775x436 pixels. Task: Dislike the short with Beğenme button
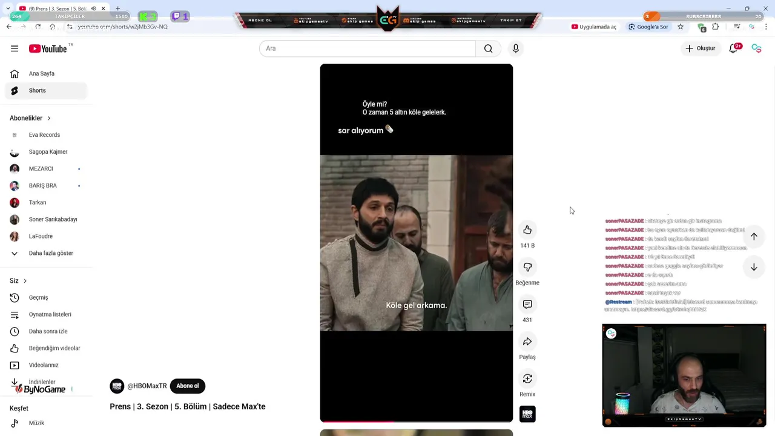(x=527, y=267)
